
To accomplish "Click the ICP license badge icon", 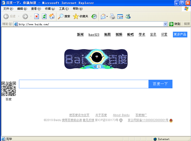I will 121,120.
